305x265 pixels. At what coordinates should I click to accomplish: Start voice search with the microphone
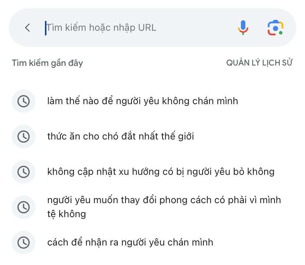tap(243, 28)
